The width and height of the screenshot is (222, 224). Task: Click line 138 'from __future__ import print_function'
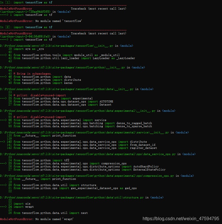pyautogui.click(x=41, y=136)
